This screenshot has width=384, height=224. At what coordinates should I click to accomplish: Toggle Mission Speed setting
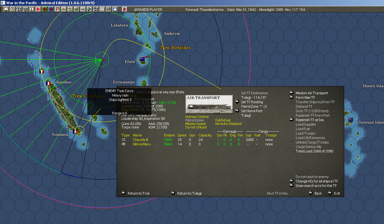pos(196,124)
